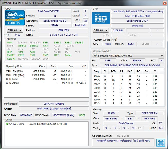Select the 666.7 frequency timing row
Image resolution: width=168 pixels, height=150 pixels.
[128, 84]
